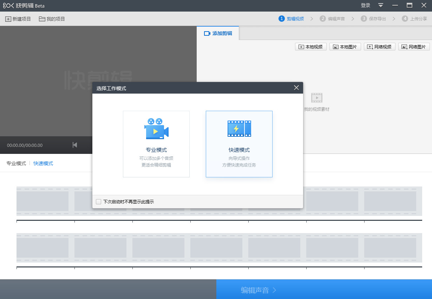The image size is (432, 299).
Task: Go to step 3 保存导出
Action: point(373,19)
